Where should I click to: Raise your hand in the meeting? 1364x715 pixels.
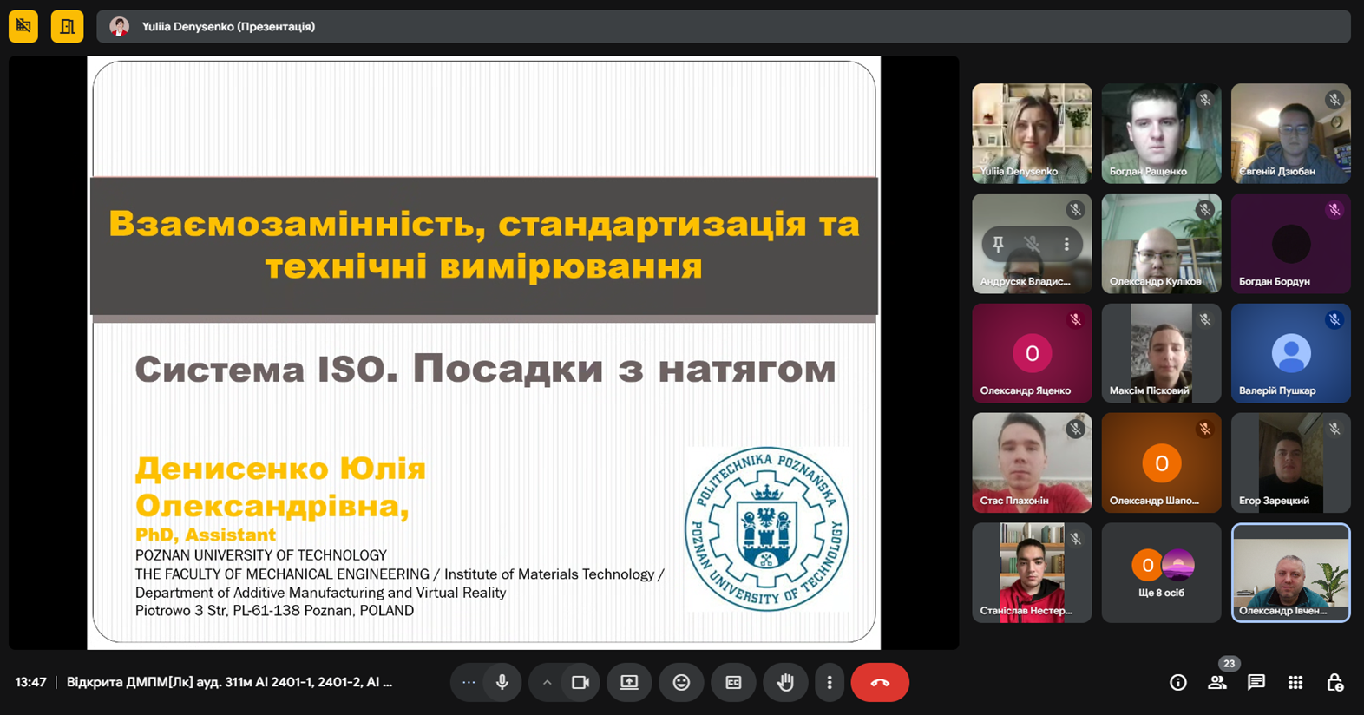785,683
